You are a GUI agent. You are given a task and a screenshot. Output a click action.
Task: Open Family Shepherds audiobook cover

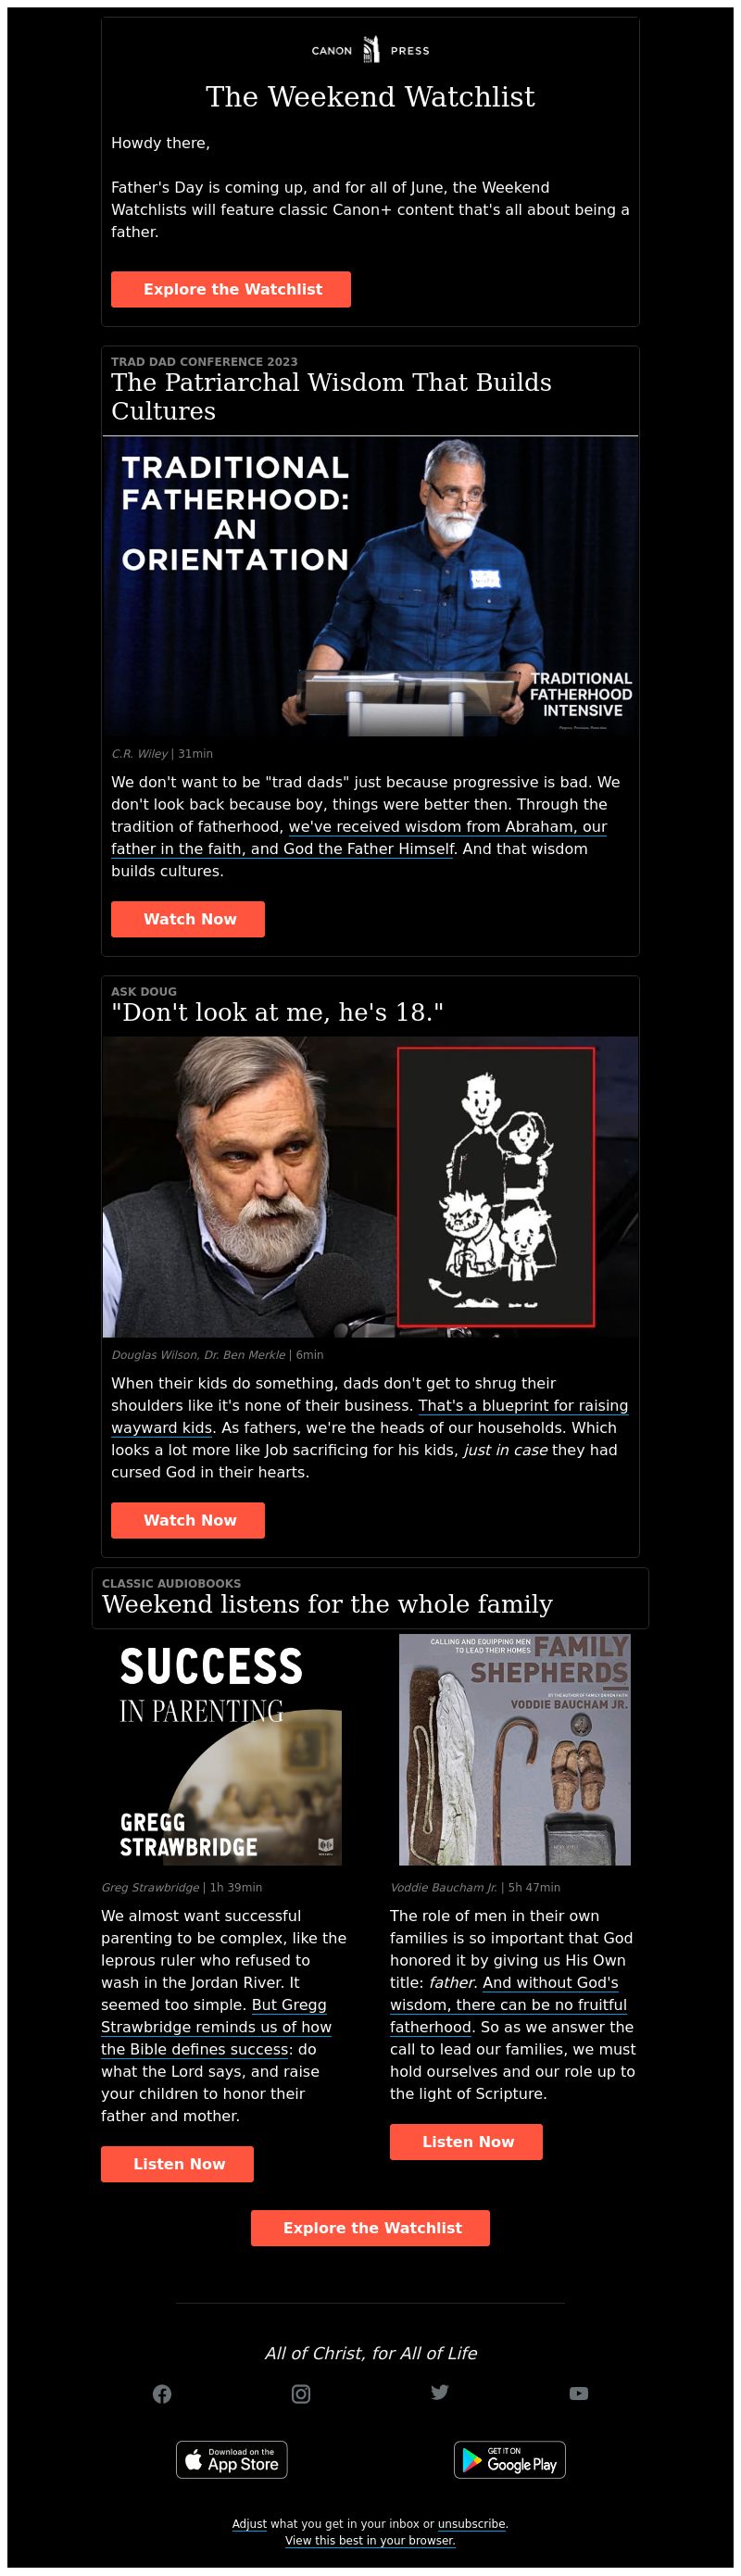tap(515, 1749)
